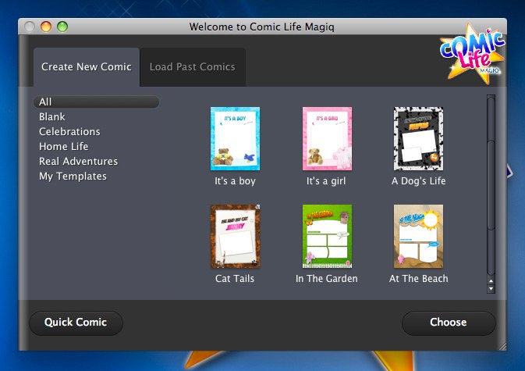Start a Quick Comic
The width and height of the screenshot is (525, 371).
(x=76, y=323)
